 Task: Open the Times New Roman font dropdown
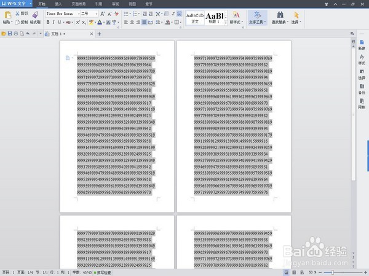pyautogui.click(x=79, y=14)
